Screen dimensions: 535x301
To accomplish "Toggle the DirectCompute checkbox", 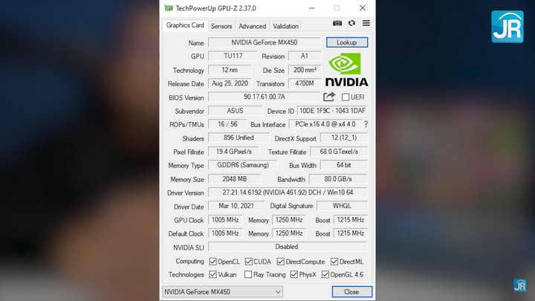I will [280, 262].
